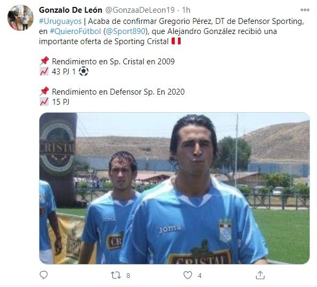
Task: View the like count of 4
Action: pos(200,275)
